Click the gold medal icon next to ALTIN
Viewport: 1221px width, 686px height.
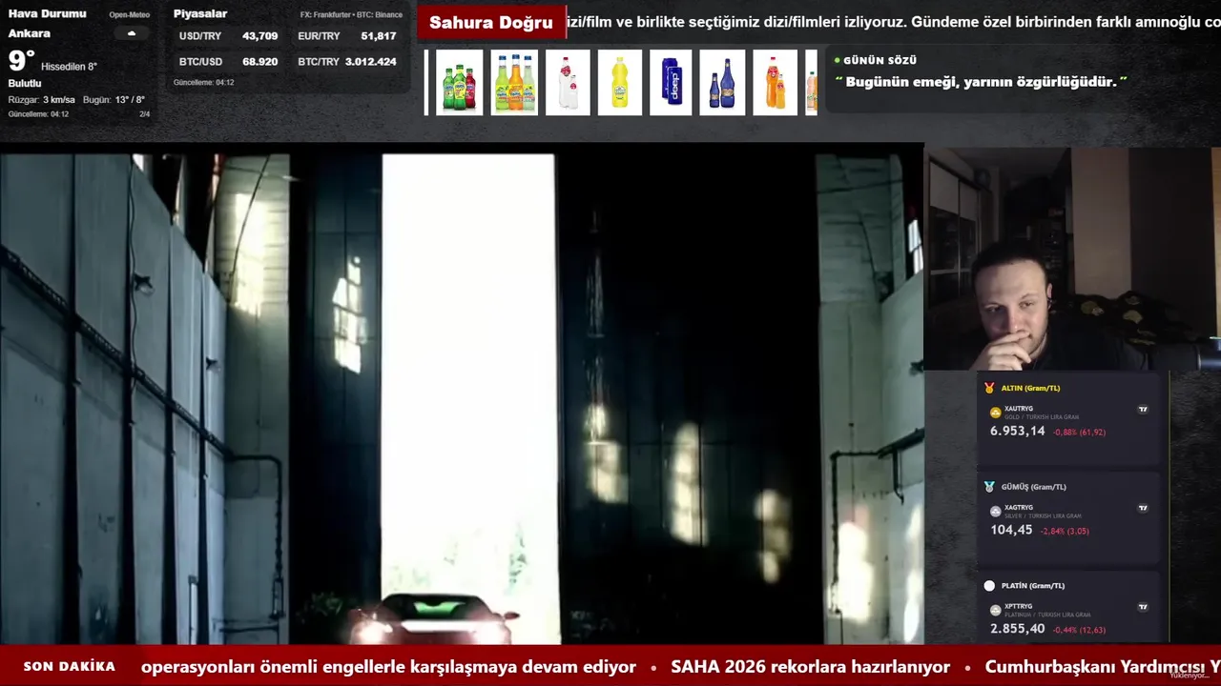pos(989,388)
